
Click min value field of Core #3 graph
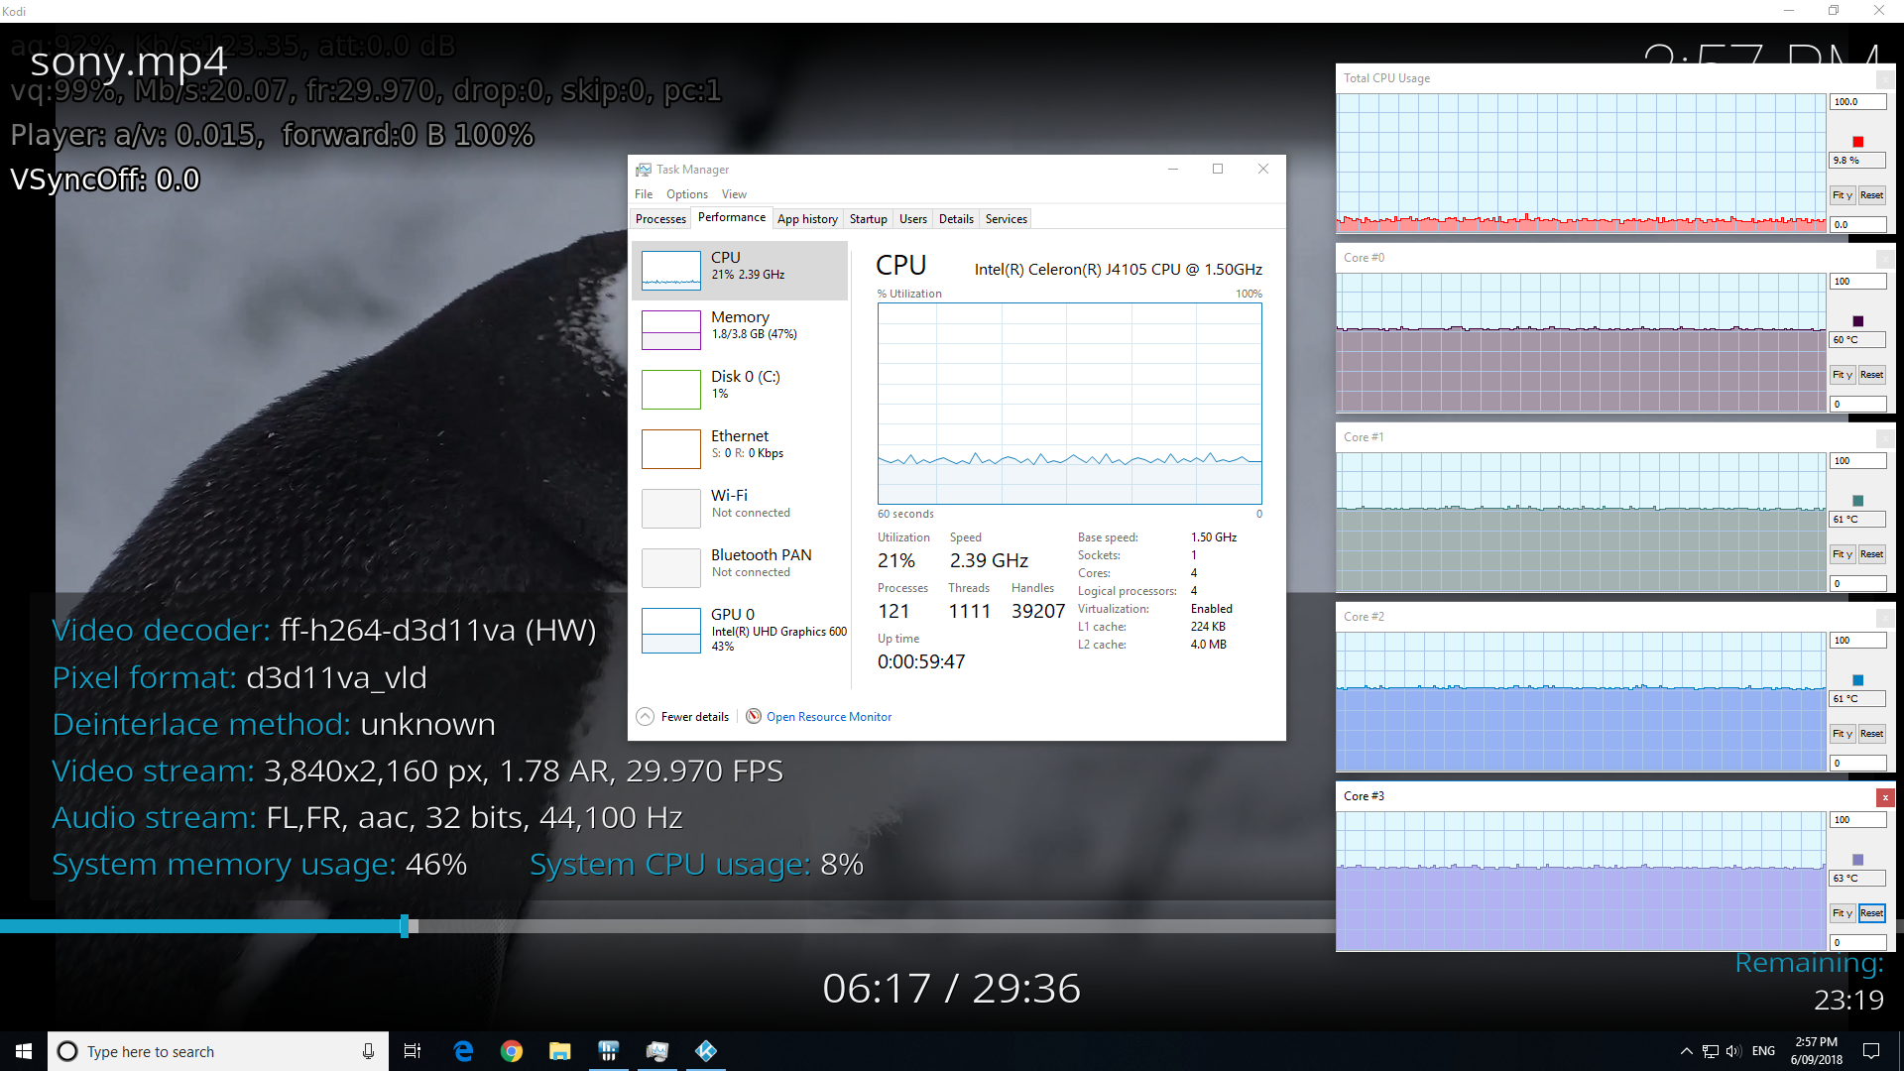(x=1857, y=943)
